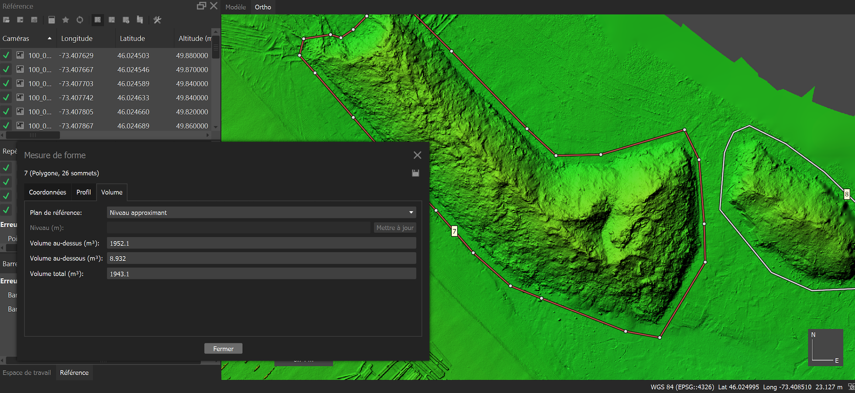Click the calculator Convert reference icon
Image resolution: width=855 pixels, height=393 pixels.
point(51,20)
